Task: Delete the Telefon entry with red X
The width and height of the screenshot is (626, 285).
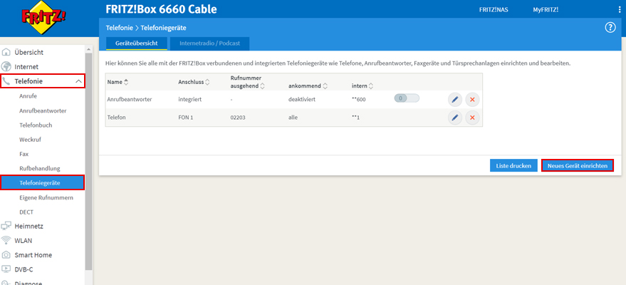Action: tap(472, 118)
